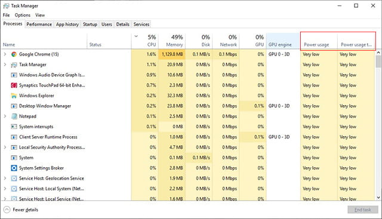Expand the Google Chrome process group

(x=5, y=54)
